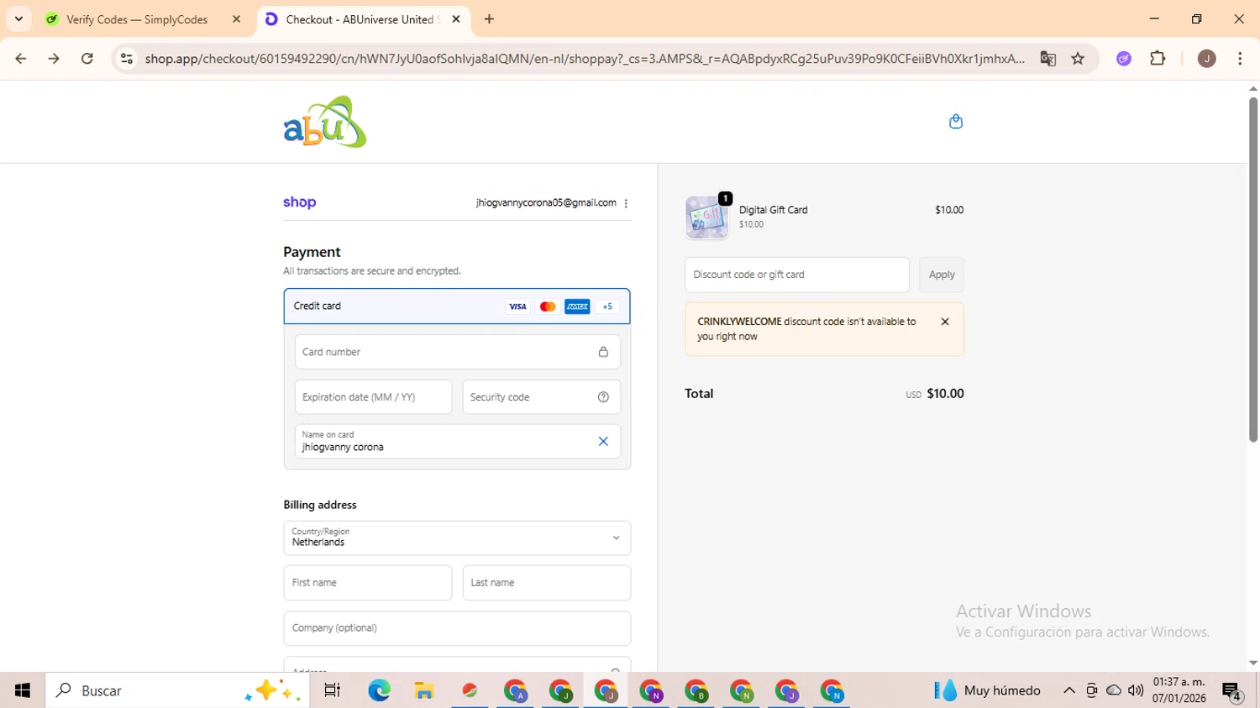Open Task View on the taskbar
Screen dimensions: 1260x708
pos(333,690)
